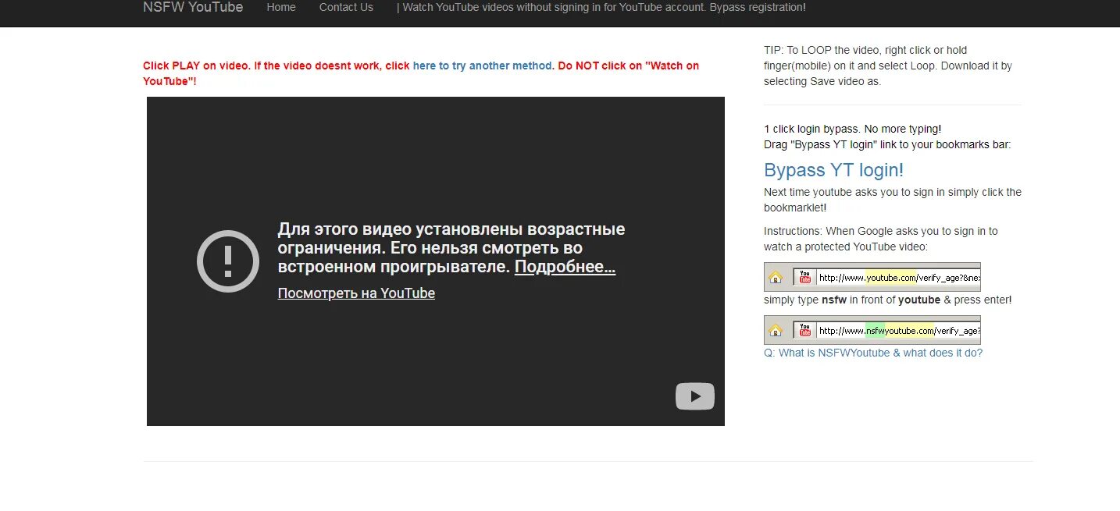Click the www.nsfwyoutube.com URL screenshot
The image size is (1120, 511).
pos(872,330)
